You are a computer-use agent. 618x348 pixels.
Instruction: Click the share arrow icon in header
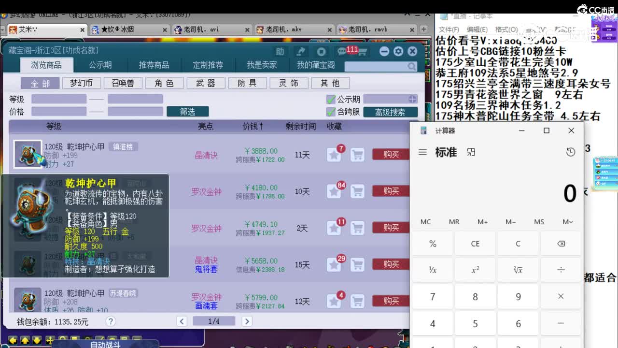coord(301,51)
